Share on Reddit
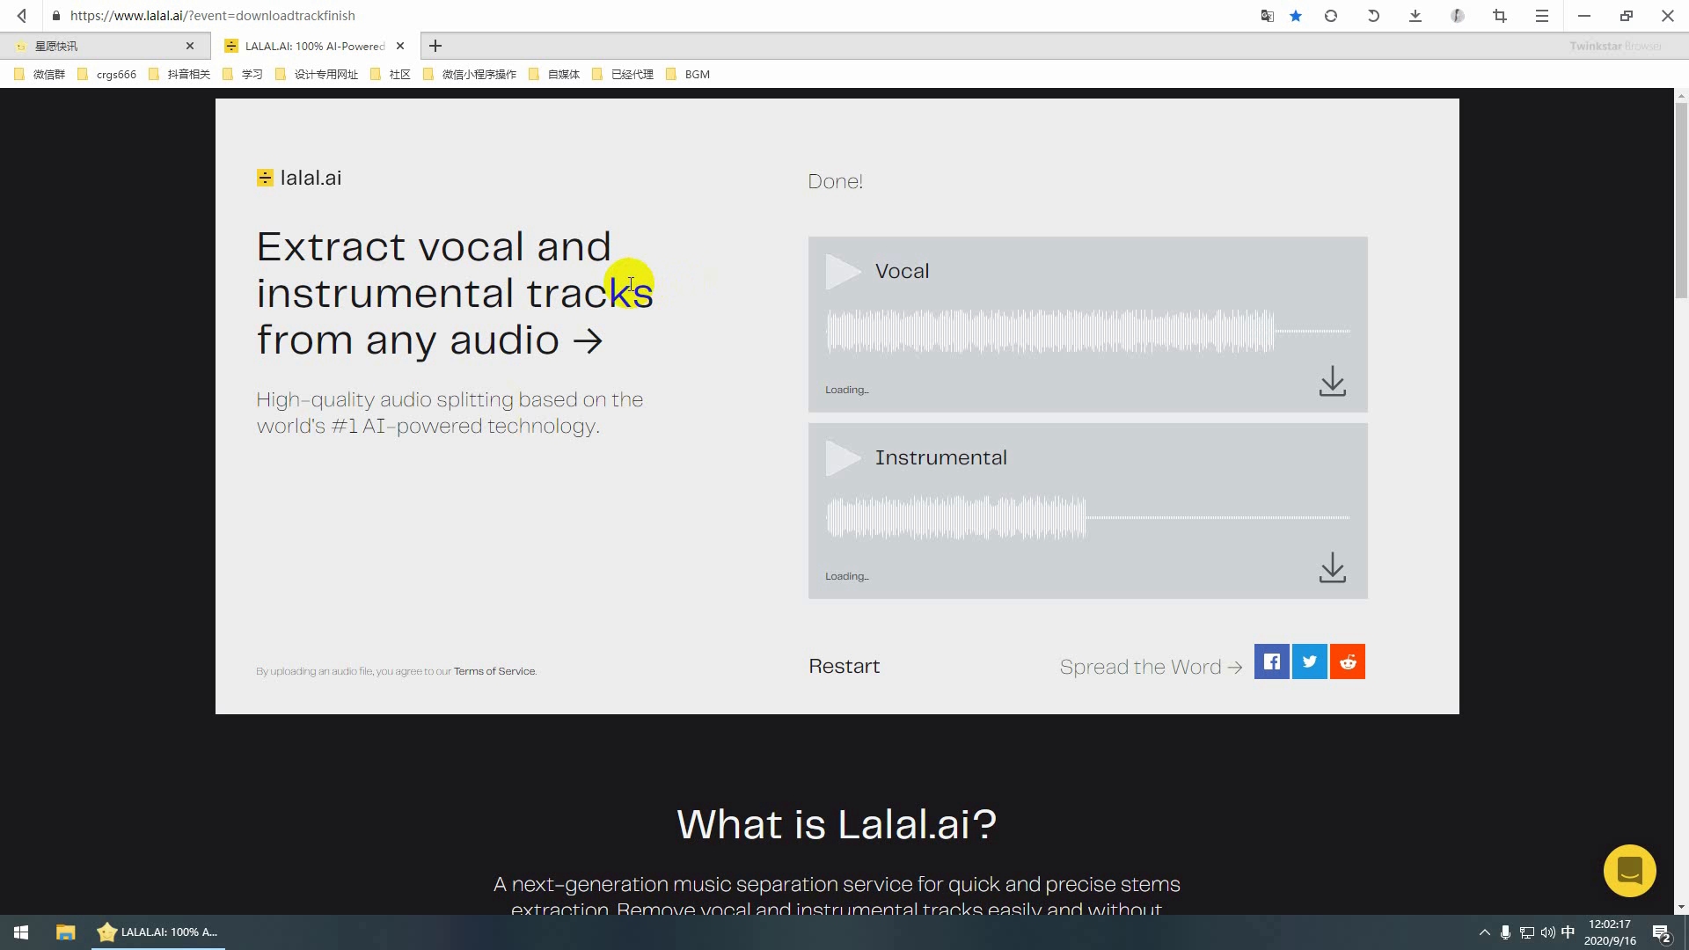This screenshot has height=950, width=1689. tap(1348, 661)
